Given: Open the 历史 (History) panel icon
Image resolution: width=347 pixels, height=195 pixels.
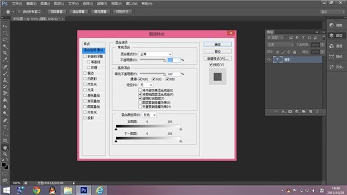Looking at the screenshot, I should coord(334,67).
